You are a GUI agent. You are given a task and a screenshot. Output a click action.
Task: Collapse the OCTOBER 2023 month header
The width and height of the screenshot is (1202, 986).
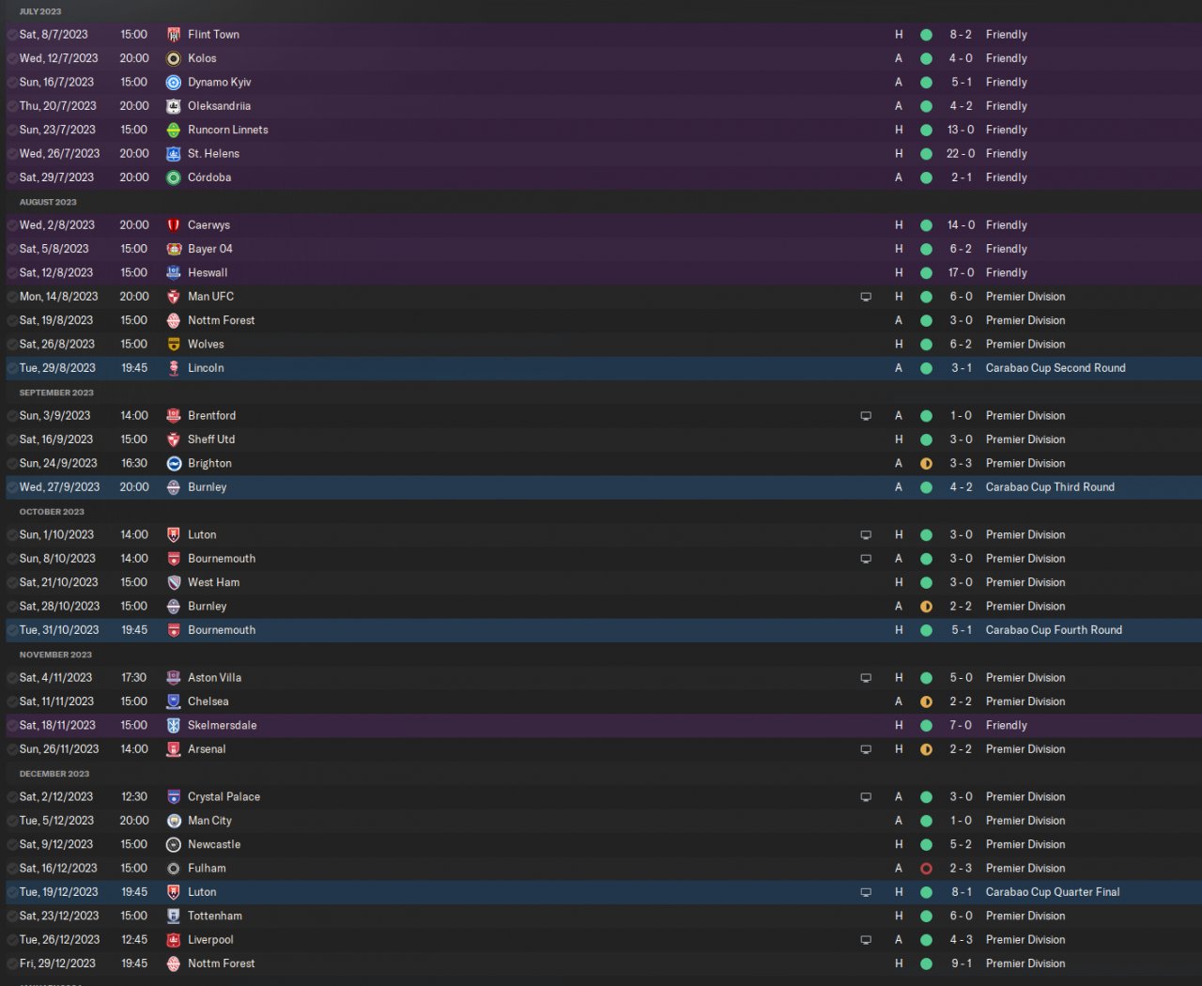point(52,512)
